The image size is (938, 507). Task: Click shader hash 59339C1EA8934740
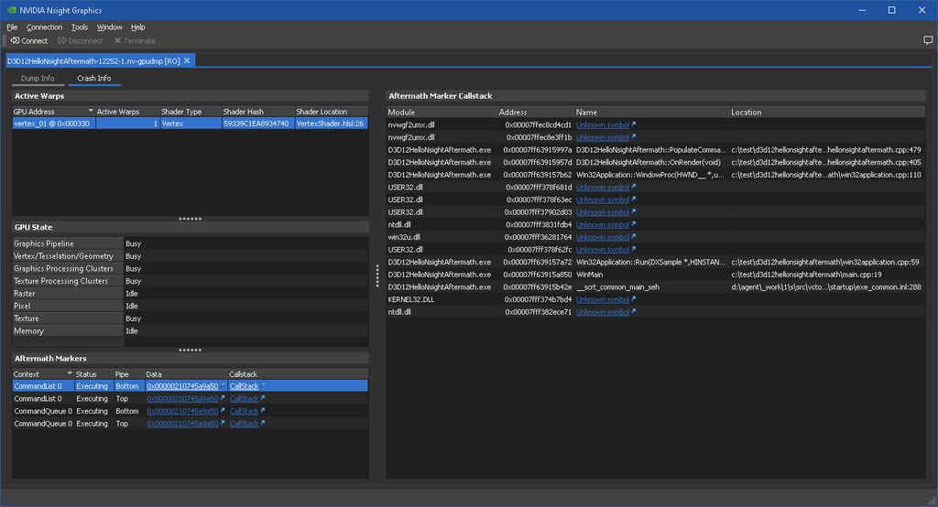256,124
